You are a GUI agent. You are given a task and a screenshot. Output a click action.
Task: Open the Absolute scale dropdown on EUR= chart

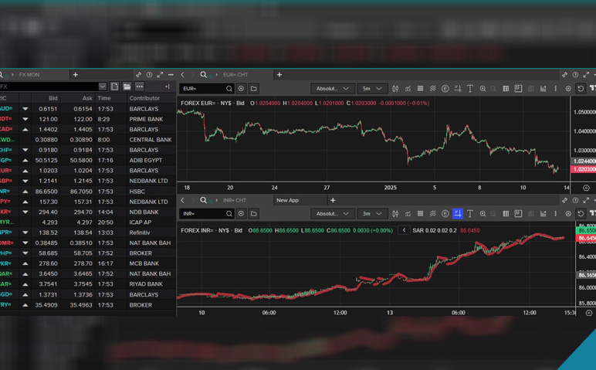[x=333, y=89]
